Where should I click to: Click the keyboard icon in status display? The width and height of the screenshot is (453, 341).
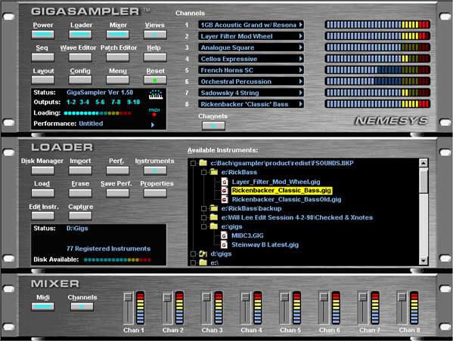[x=156, y=94]
